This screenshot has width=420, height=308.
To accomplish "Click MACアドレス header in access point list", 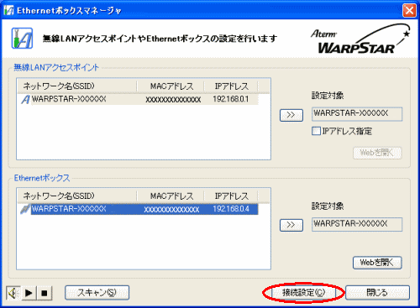I will (x=171, y=86).
